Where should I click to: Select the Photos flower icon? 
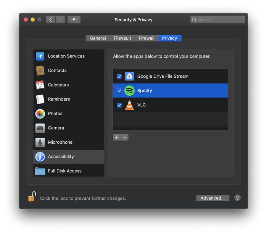click(40, 114)
